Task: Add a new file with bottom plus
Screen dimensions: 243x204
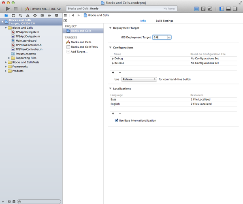Action: pos(3,202)
